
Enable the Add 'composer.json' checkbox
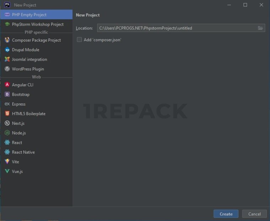[x=79, y=40]
